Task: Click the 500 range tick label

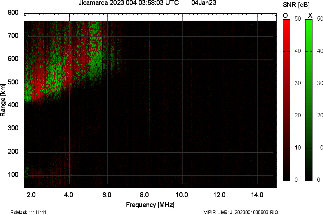Action: click(13, 82)
